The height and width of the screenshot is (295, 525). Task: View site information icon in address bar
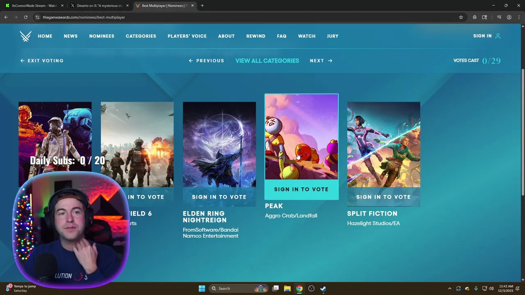coord(37,17)
